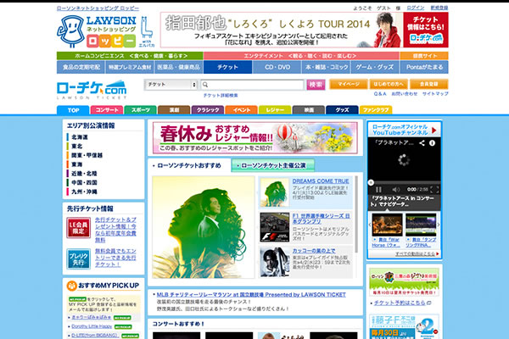Screen dimensions: 509x339
Task: Click the プレリク先行 blue badge icon
Action: 79,258
